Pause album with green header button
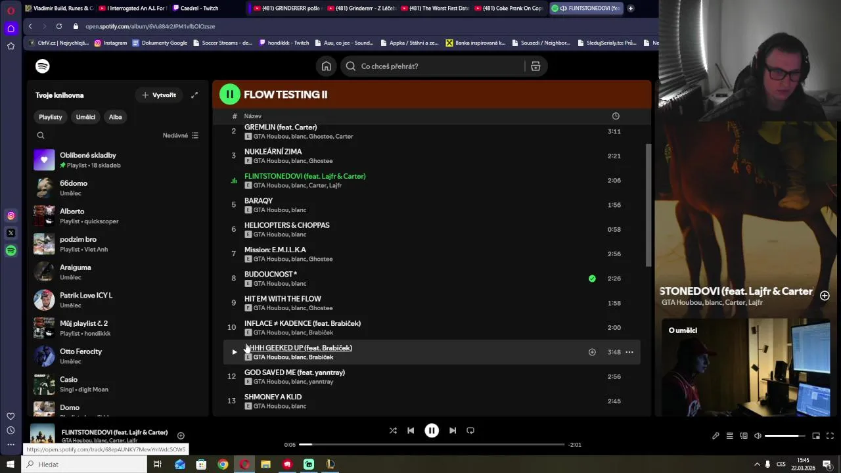This screenshot has width=841, height=473. tap(230, 95)
